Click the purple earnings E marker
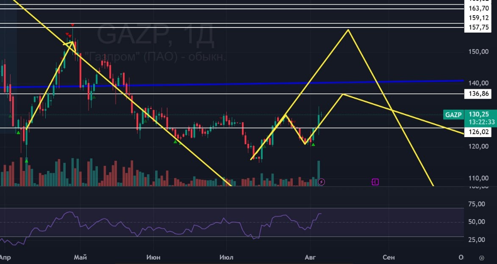This screenshot has height=264, width=497. (x=375, y=181)
